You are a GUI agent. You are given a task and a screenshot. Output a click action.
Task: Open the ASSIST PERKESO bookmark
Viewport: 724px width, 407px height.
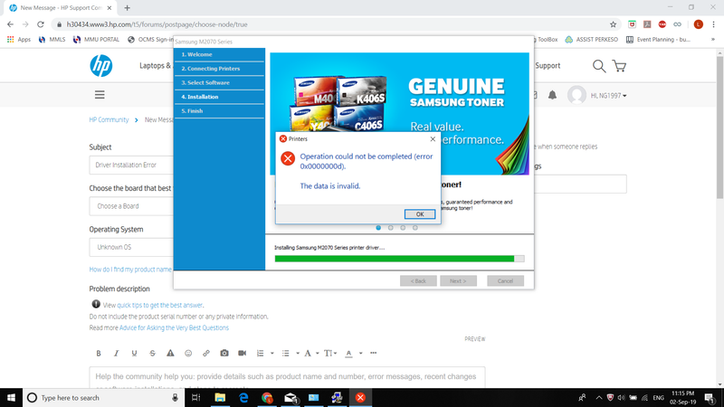(592, 40)
